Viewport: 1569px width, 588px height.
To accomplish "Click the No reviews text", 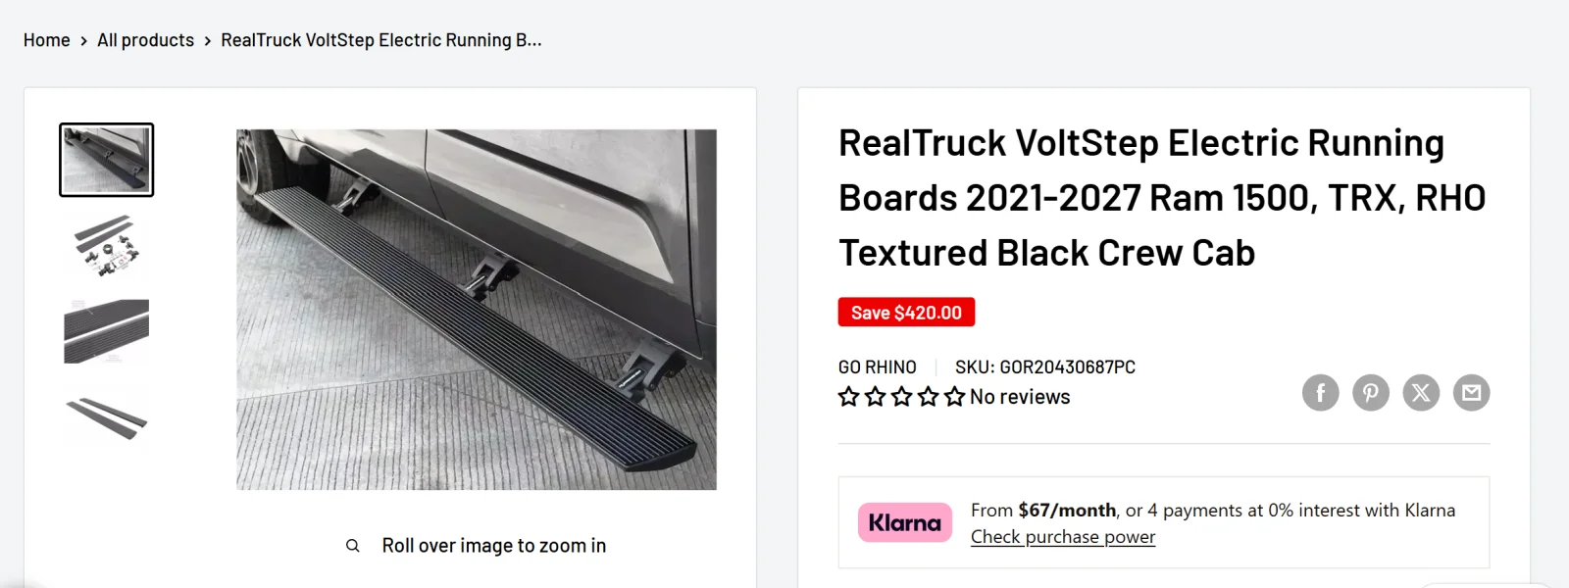I will (1020, 397).
